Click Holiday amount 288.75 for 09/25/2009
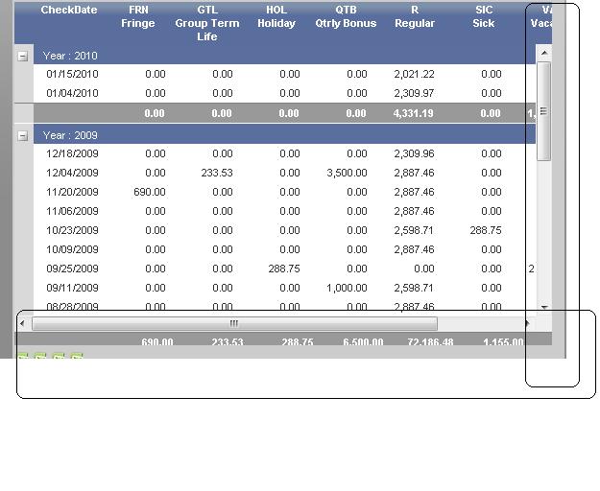Viewport: 600px width, 491px height. tap(284, 269)
